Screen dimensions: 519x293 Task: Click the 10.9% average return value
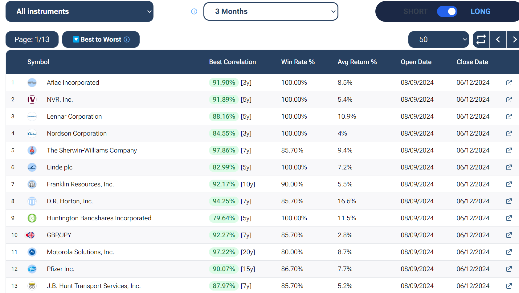point(347,116)
